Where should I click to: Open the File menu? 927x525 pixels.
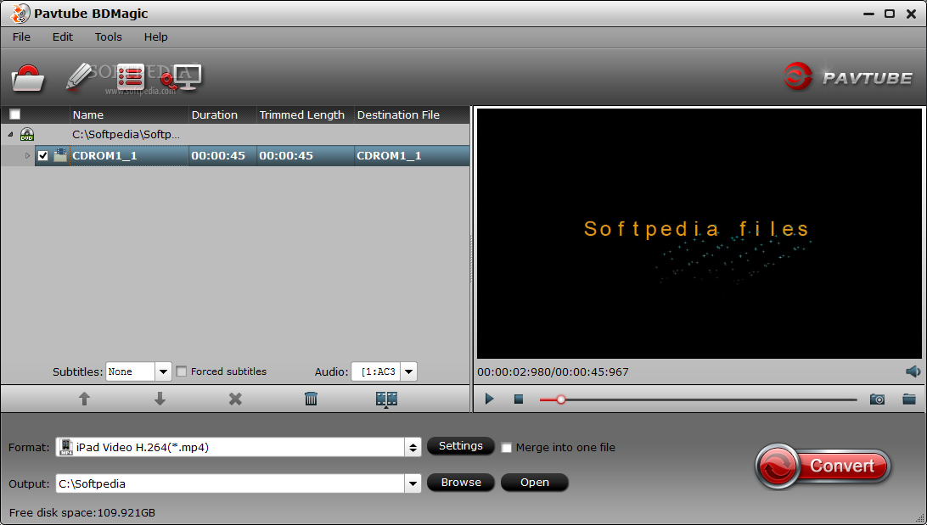21,36
